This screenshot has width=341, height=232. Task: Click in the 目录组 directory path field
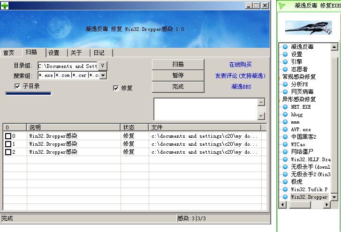68,66
